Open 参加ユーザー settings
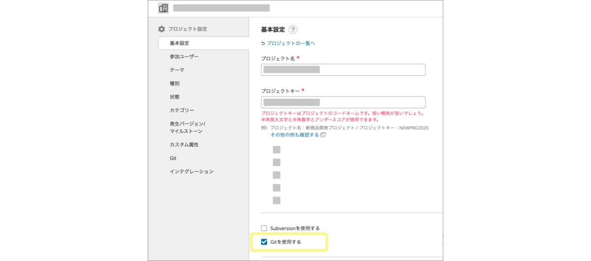This screenshot has height=261, width=591. [184, 57]
